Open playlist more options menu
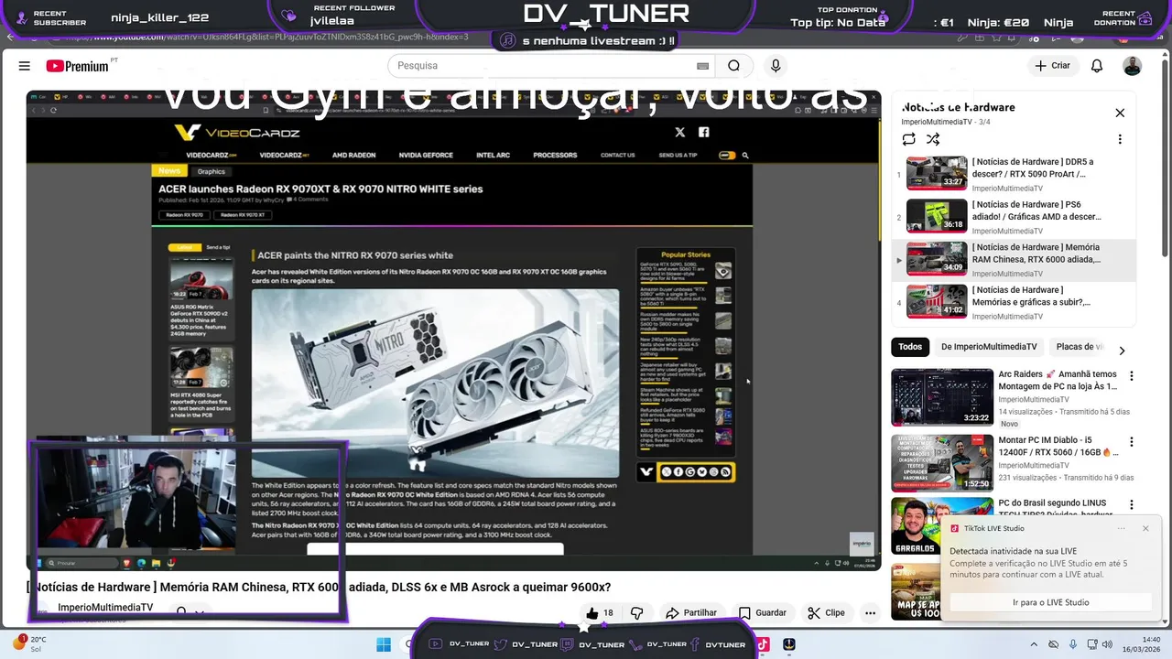 click(x=1119, y=139)
